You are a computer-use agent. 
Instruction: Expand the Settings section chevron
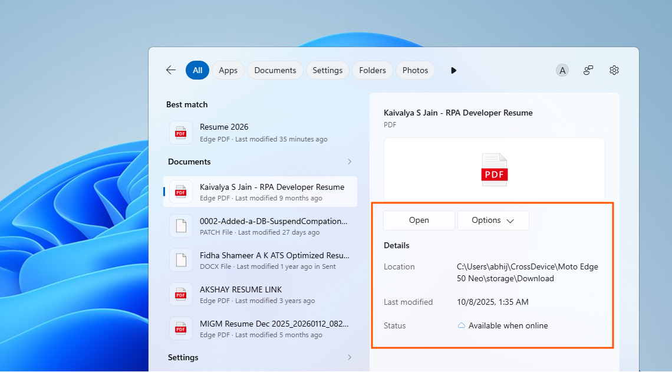350,357
